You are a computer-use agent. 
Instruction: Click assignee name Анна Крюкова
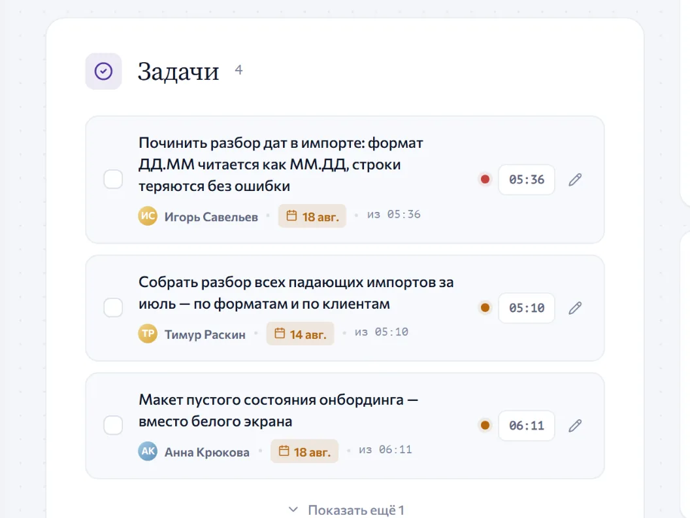tap(207, 452)
